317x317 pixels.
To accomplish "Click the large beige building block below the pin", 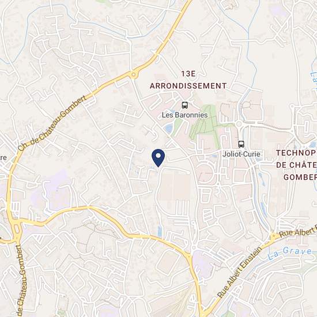I will pyautogui.click(x=175, y=186).
